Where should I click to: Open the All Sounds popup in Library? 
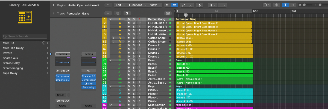31,5
